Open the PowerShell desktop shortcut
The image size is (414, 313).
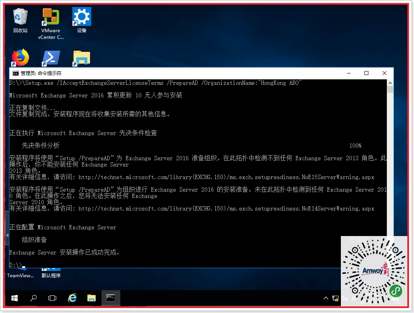pyautogui.click(x=51, y=58)
